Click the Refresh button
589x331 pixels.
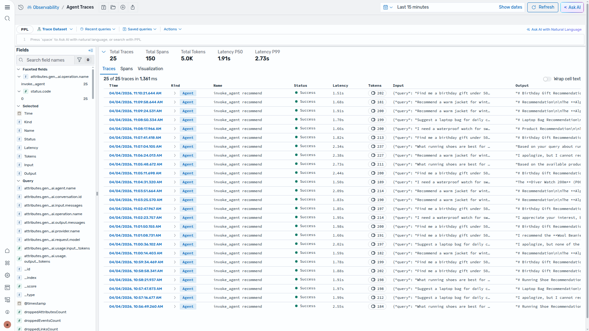543,7
